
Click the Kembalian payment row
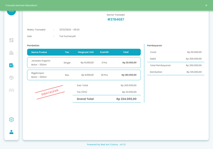coord(175,72)
